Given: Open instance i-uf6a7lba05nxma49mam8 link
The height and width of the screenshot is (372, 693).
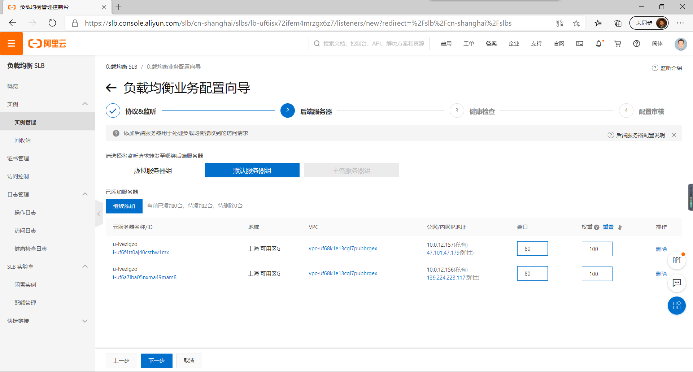Looking at the screenshot, I should [144, 277].
